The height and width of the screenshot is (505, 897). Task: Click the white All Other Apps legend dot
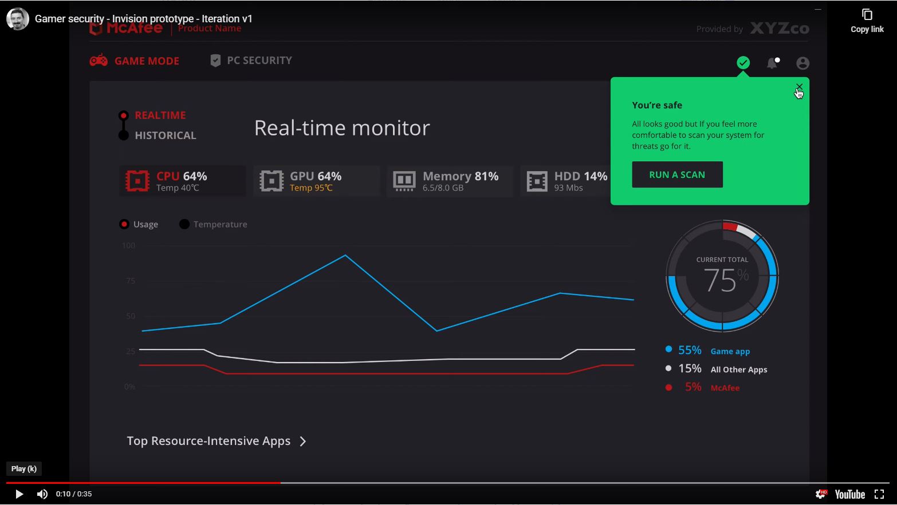668,368
